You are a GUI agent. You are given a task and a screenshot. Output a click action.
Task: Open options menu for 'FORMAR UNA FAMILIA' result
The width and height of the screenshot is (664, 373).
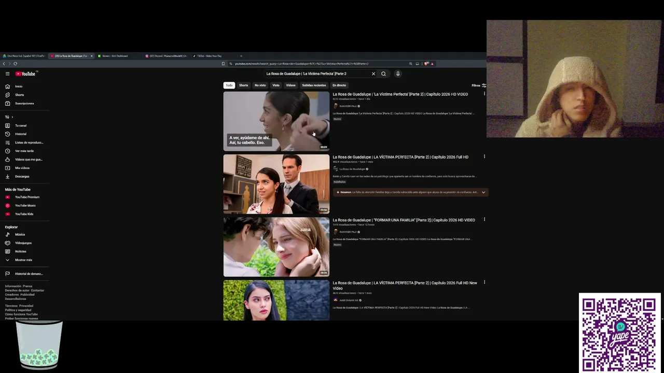click(x=485, y=220)
